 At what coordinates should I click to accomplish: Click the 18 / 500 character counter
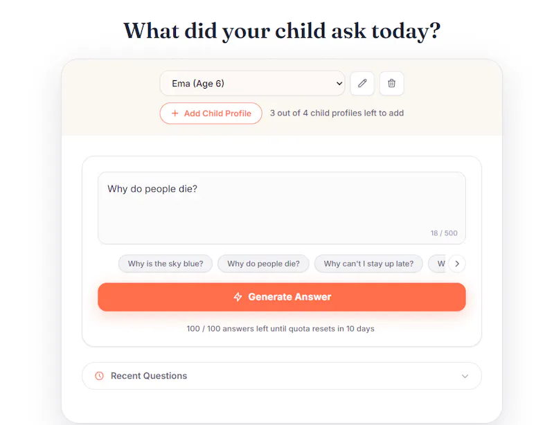click(x=444, y=233)
